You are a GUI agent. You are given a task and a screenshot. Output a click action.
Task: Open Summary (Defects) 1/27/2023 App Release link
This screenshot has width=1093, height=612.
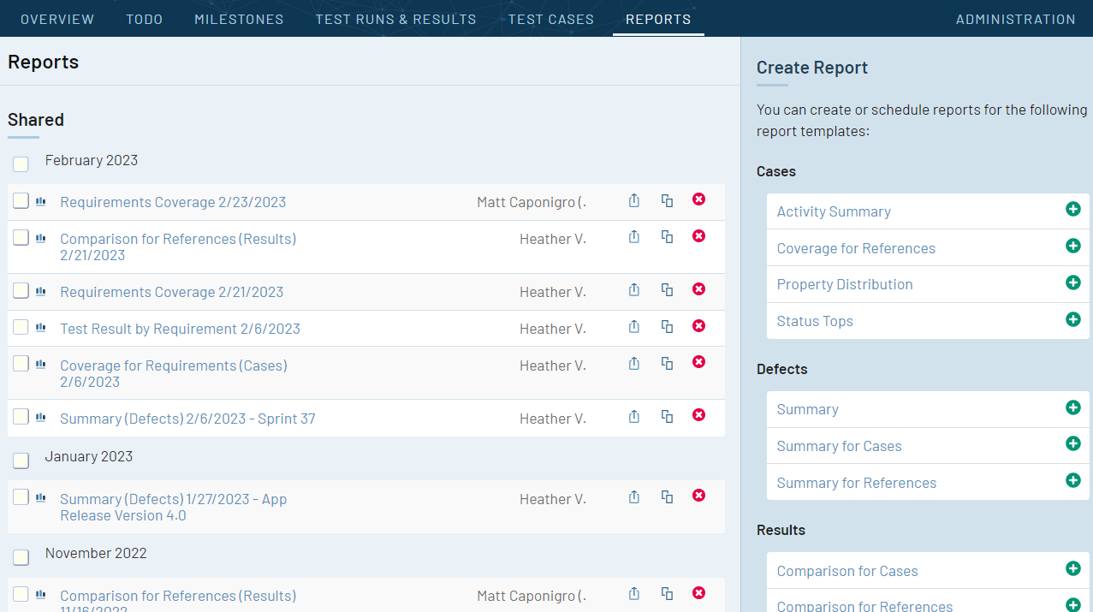point(173,508)
